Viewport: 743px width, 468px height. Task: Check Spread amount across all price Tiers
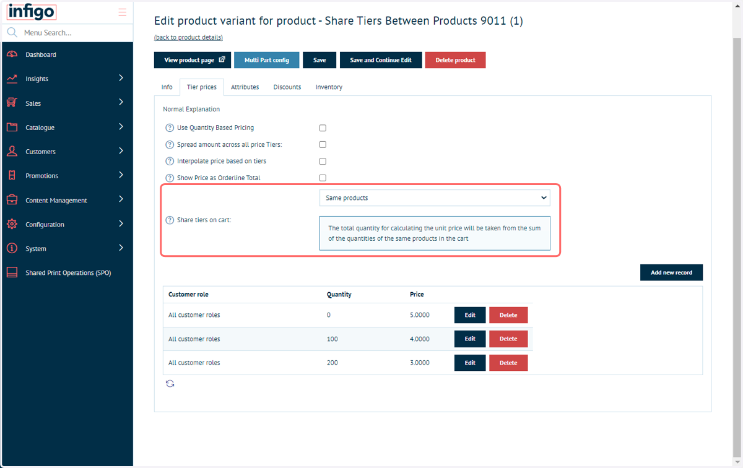pyautogui.click(x=323, y=145)
